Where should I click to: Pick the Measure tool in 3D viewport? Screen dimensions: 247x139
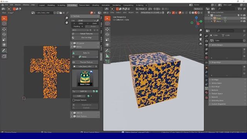click(107, 56)
